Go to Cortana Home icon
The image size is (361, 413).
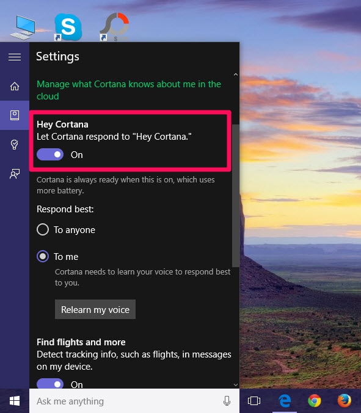pyautogui.click(x=15, y=86)
